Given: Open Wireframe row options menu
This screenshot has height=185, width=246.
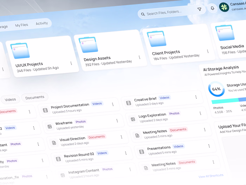Looking at the screenshot, I should tap(117, 121).
